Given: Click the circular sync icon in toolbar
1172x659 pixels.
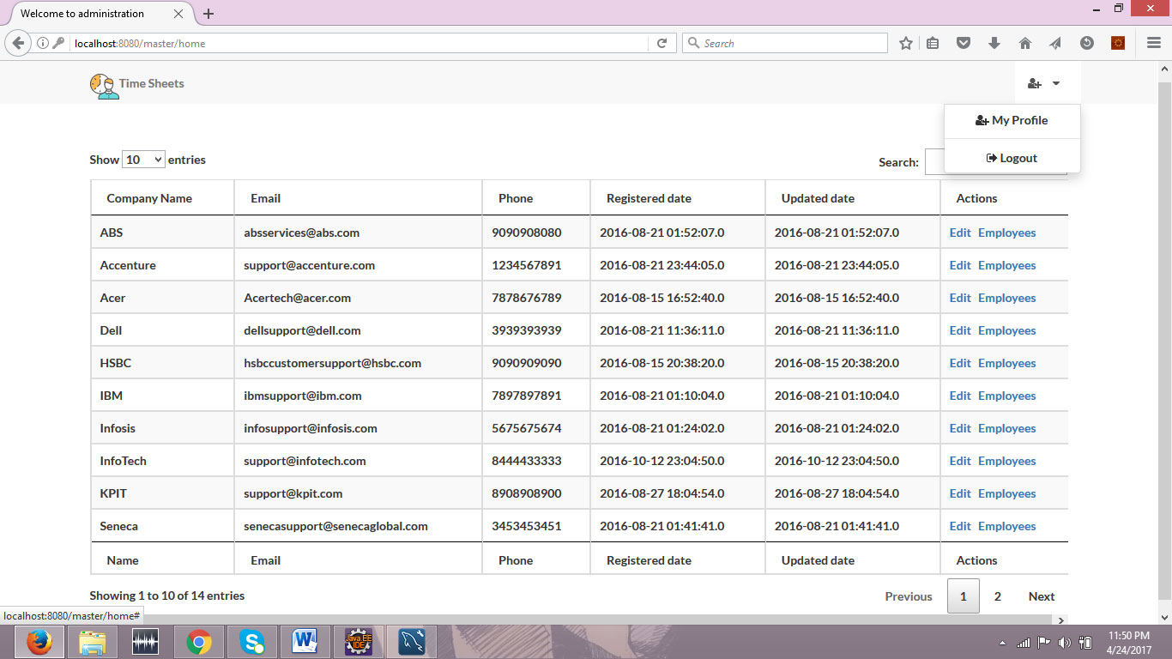Looking at the screenshot, I should pyautogui.click(x=1086, y=44).
